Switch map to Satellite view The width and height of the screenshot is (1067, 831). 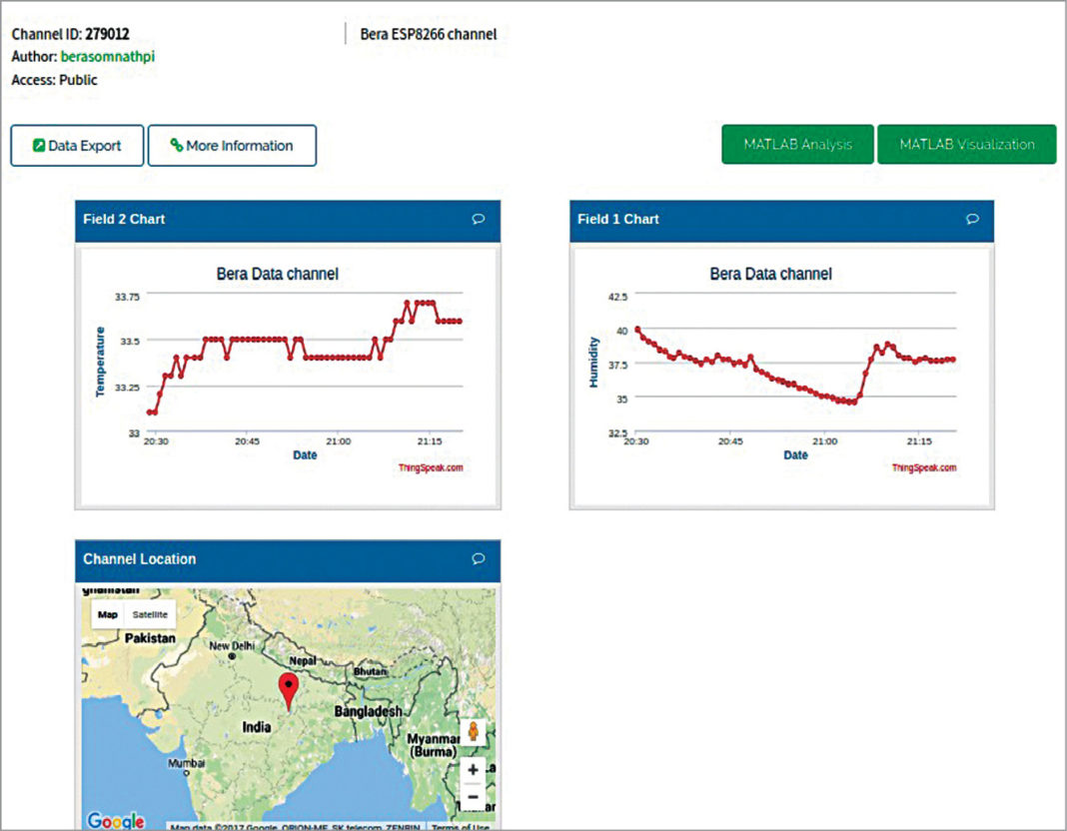tap(150, 614)
